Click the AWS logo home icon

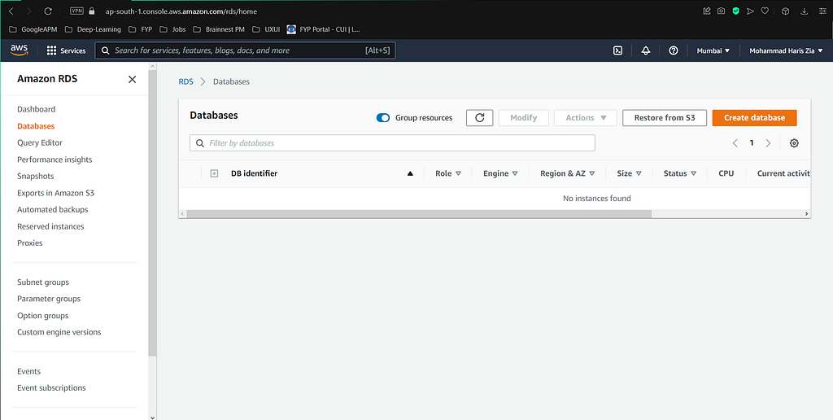[x=20, y=50]
